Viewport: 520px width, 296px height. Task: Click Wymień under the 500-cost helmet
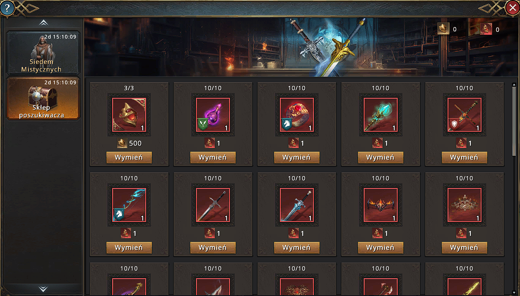click(129, 158)
